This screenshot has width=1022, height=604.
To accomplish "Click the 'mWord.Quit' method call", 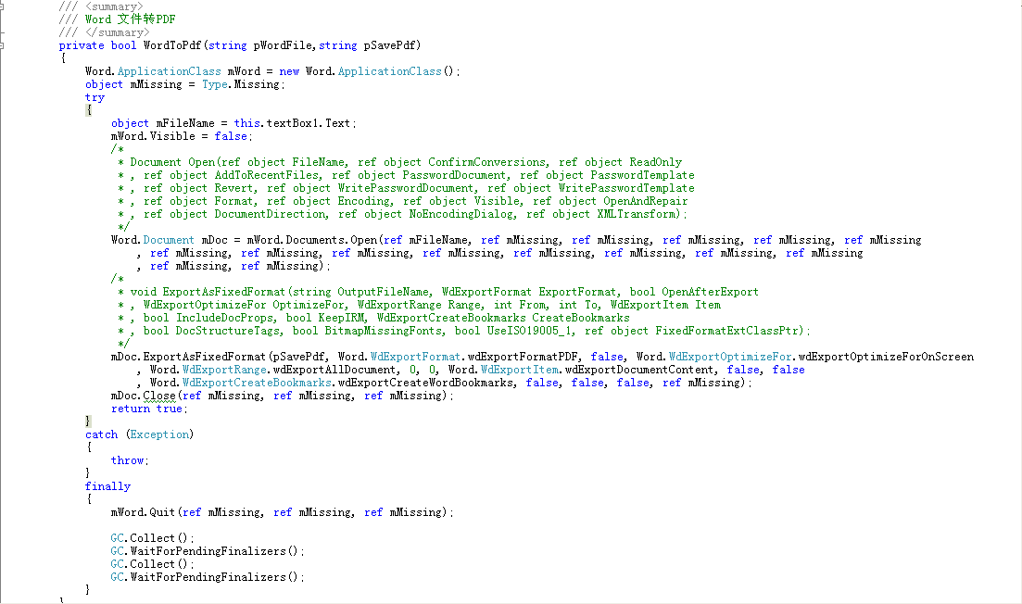I will 143,513.
